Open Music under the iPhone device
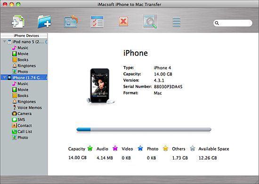Viewport: 259px width, 184px height. click(20, 84)
